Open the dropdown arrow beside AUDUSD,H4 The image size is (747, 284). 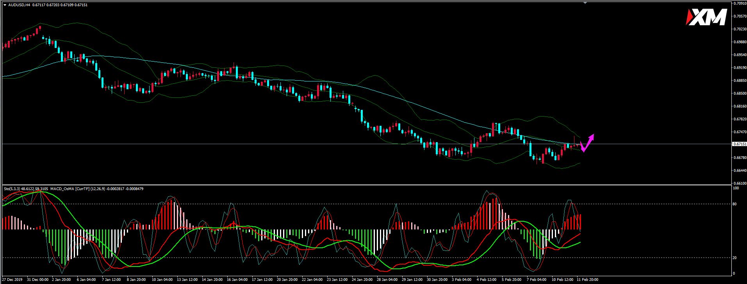pos(5,5)
